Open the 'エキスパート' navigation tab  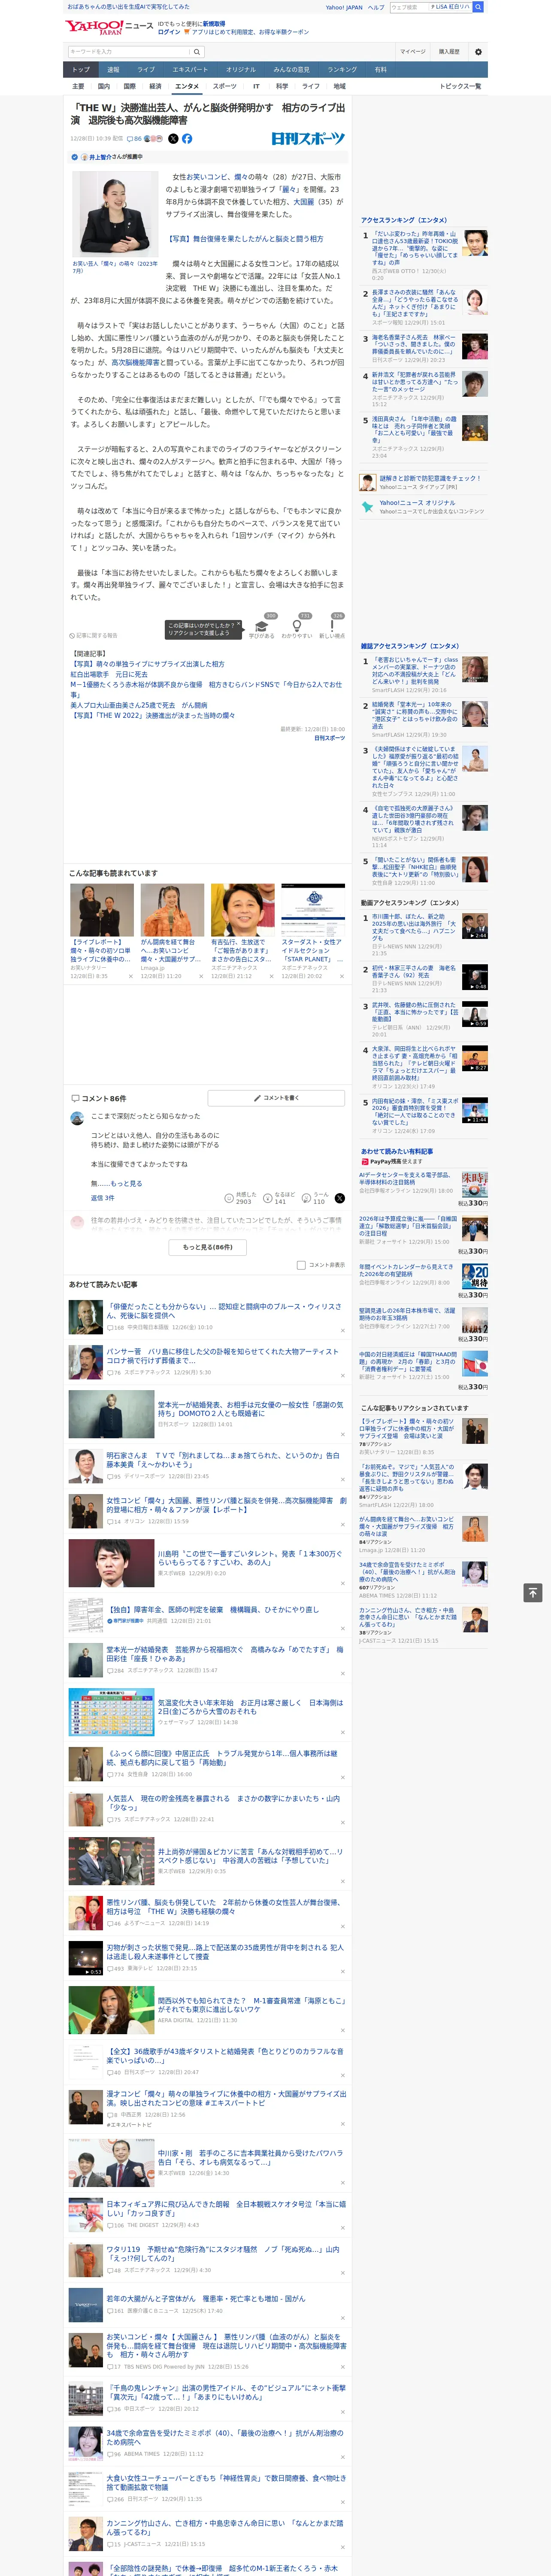190,70
